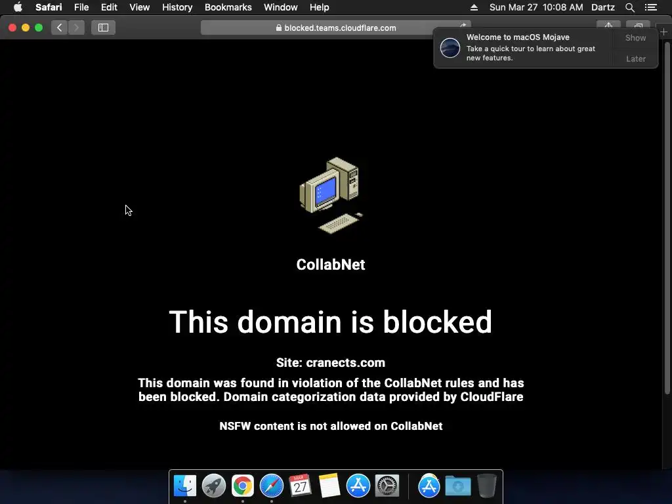
Task: Click the date and time in menu bar
Action: 535,7
